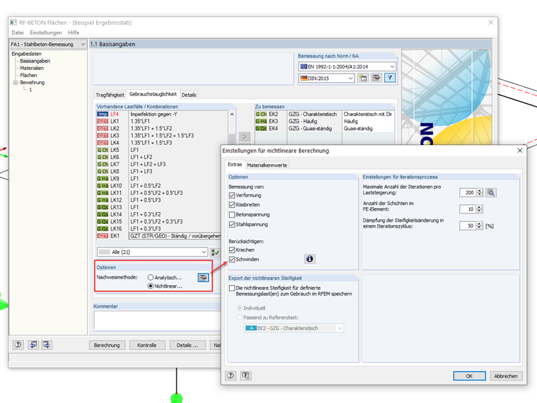Viewport: 537px width, 403px height.
Task: Enable saving nonlinear stiffness for RFEM checkbox
Action: pyautogui.click(x=232, y=288)
